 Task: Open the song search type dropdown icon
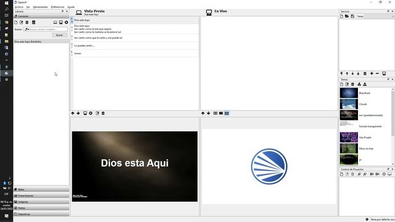[27, 30]
